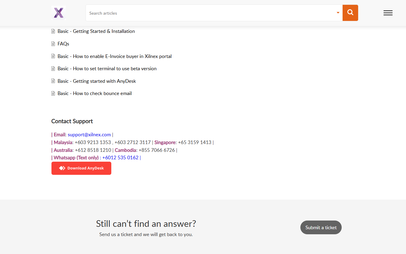Expand the search category dropdown arrow
The height and width of the screenshot is (254, 406).
tap(338, 13)
